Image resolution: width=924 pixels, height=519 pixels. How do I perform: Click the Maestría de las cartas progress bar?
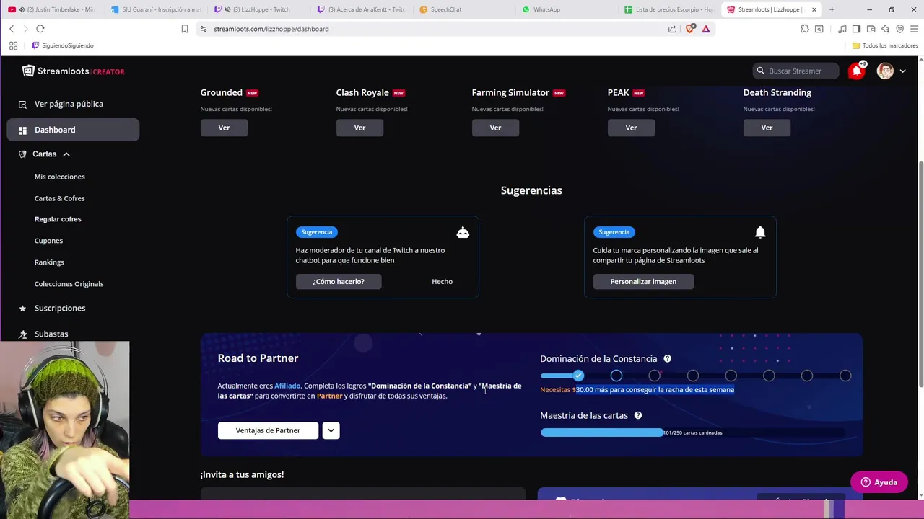[692, 432]
